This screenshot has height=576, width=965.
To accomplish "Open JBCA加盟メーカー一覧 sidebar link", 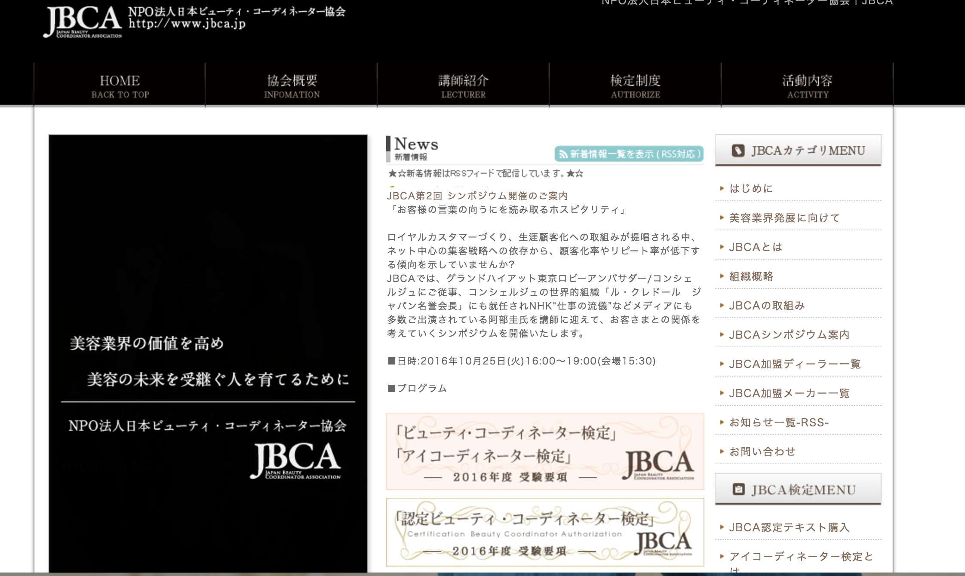I will pyautogui.click(x=789, y=393).
